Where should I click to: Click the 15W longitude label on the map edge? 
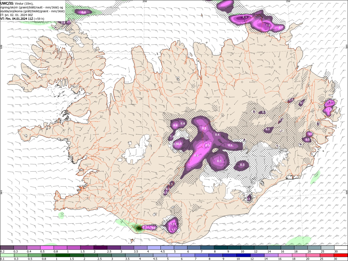coord(288,1)
